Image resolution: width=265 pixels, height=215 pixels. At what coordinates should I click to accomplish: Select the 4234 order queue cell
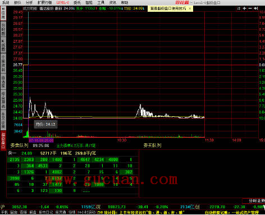[x=98, y=159]
